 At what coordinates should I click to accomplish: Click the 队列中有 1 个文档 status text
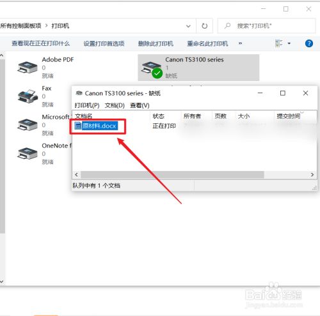97,186
